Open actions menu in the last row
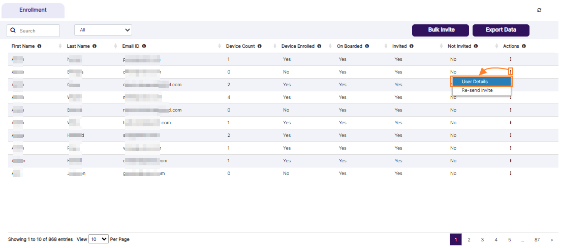 point(510,173)
